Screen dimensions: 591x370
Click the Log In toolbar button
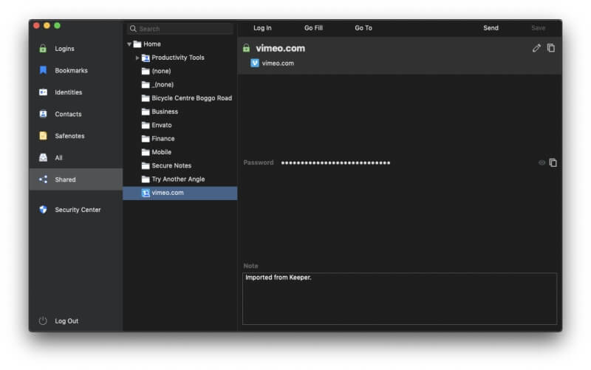pyautogui.click(x=262, y=28)
